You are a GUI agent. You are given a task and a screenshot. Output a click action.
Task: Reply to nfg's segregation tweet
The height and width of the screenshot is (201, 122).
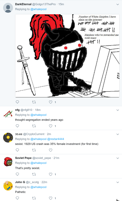click(x=17, y=126)
